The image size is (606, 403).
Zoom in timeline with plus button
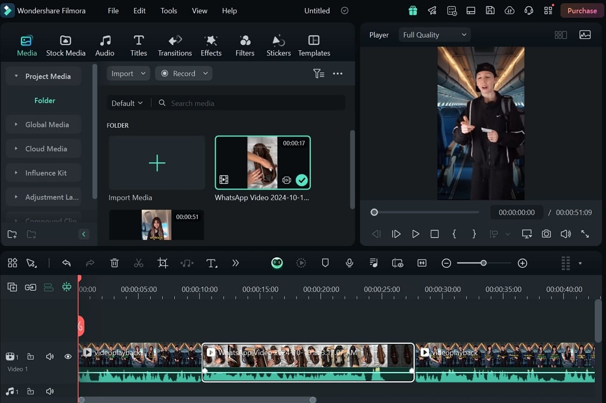click(523, 263)
